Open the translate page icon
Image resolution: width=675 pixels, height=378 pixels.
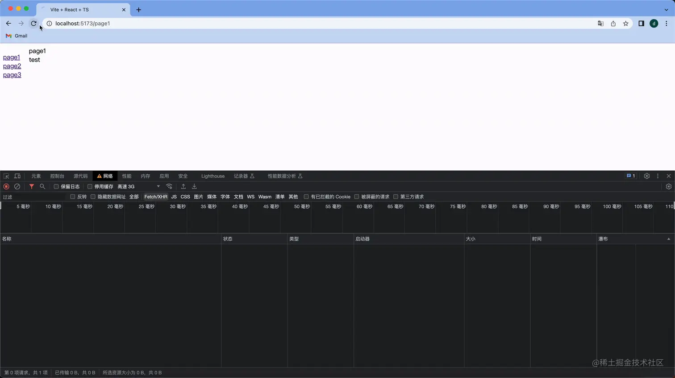click(x=601, y=24)
